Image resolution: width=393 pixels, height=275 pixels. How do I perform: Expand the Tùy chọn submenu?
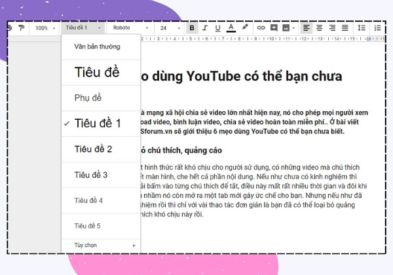point(101,246)
